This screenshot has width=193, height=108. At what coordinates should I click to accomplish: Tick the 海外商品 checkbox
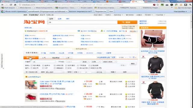click(x=31, y=66)
